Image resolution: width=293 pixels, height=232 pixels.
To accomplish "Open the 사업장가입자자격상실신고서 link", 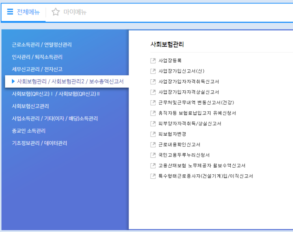I will coord(188,92).
